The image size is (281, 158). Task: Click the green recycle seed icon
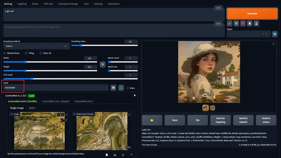121,88
